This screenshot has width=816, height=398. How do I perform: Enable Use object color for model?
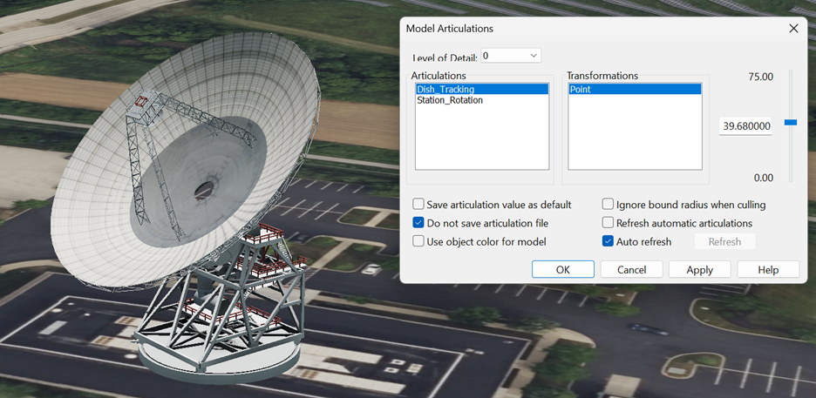click(x=418, y=241)
